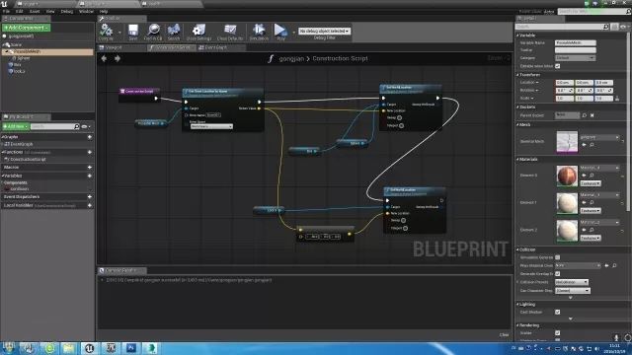The height and width of the screenshot is (355, 632).
Task: Click the Compile toolbar icon
Action: 106,31
